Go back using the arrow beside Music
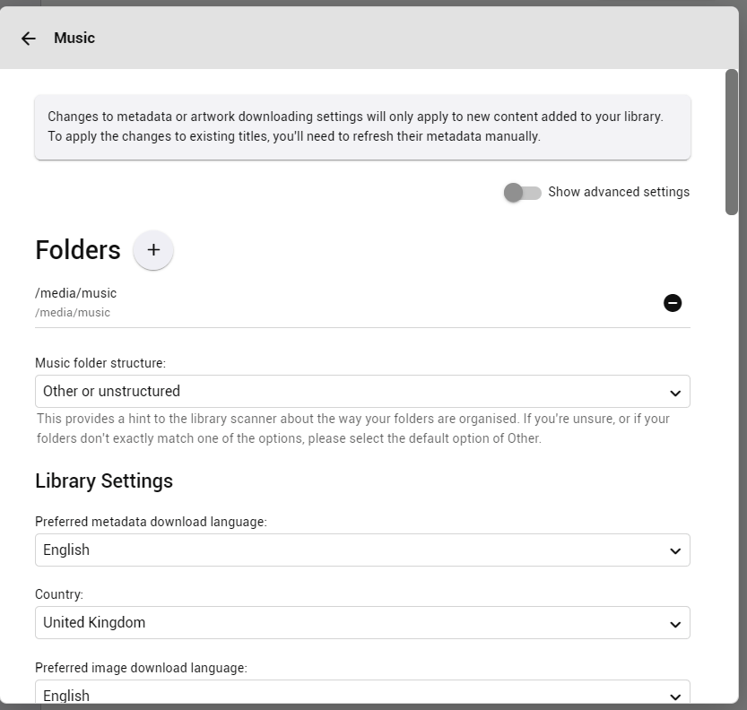Viewport: 747px width, 710px height. click(29, 38)
